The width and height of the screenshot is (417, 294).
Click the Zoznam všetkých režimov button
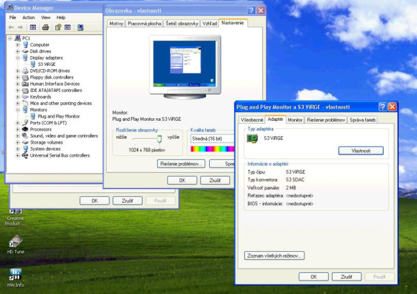pyautogui.click(x=274, y=256)
